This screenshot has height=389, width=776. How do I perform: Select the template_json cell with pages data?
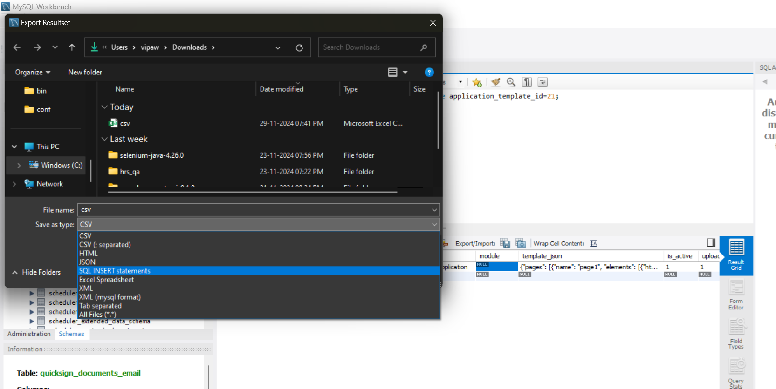pos(591,267)
